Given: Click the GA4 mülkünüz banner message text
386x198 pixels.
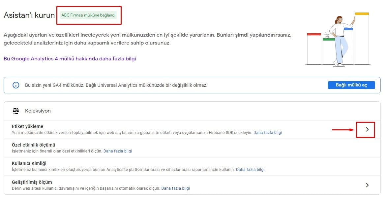Looking at the screenshot, I should 116,85.
